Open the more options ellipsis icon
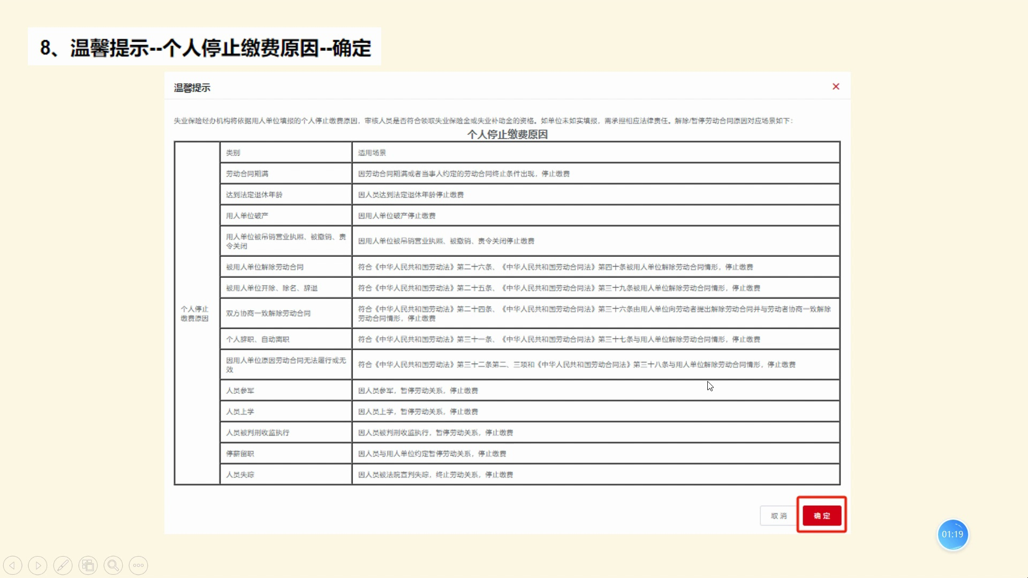Viewport: 1028px width, 578px height. 138,565
